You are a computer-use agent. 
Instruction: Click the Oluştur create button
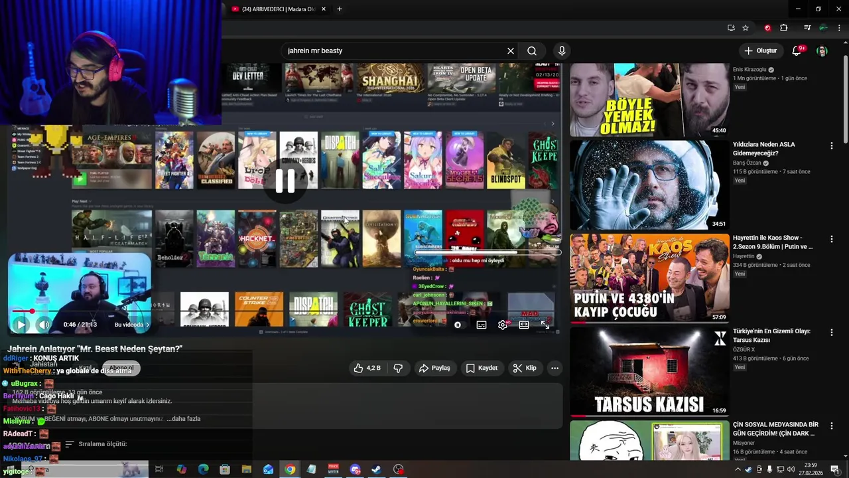pyautogui.click(x=760, y=50)
